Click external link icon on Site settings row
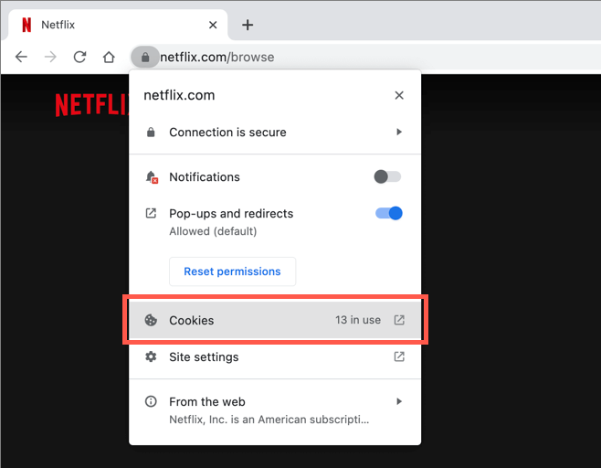Image resolution: width=601 pixels, height=468 pixels. coord(399,356)
